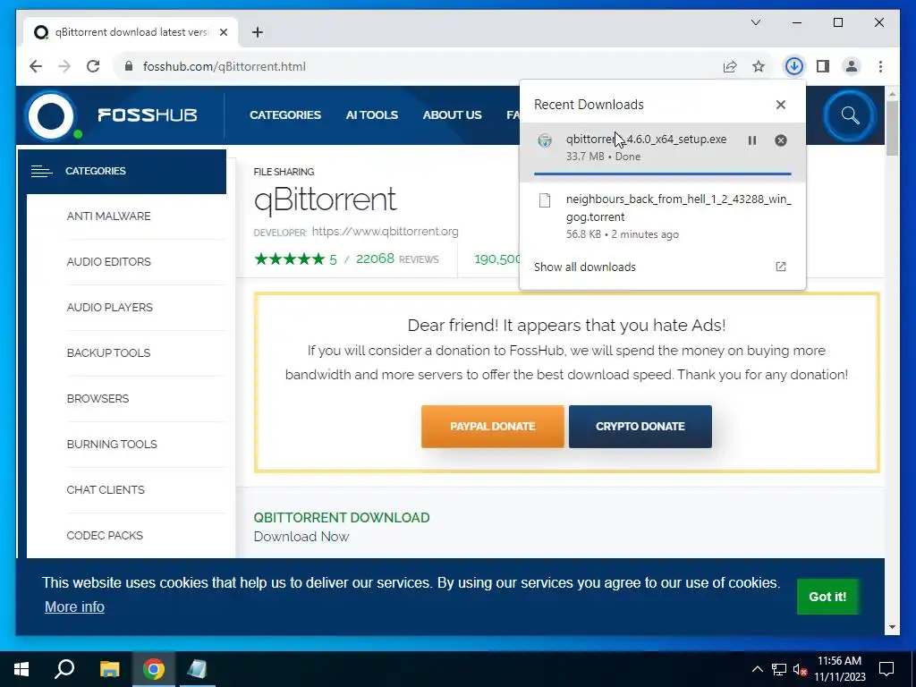The width and height of the screenshot is (916, 687).
Task: Select the BACKUP TOOLS category
Action: coord(108,352)
